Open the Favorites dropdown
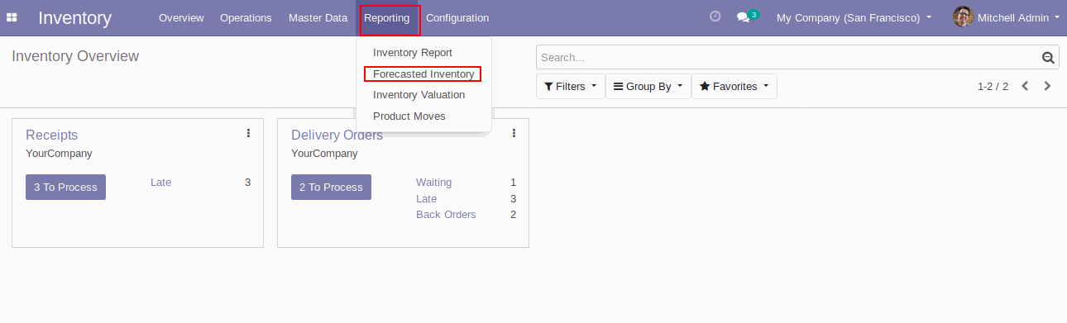 pyautogui.click(x=734, y=87)
